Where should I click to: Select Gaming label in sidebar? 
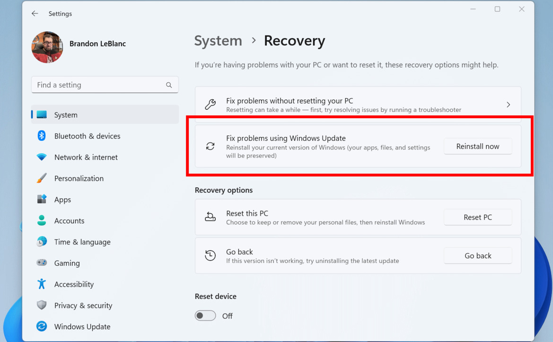pos(67,263)
